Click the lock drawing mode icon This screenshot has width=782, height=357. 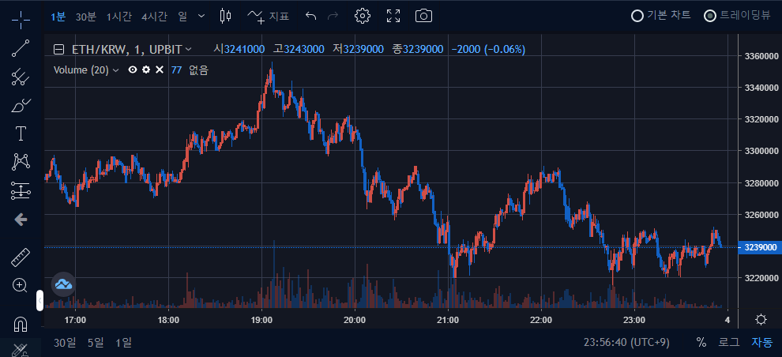(21, 350)
